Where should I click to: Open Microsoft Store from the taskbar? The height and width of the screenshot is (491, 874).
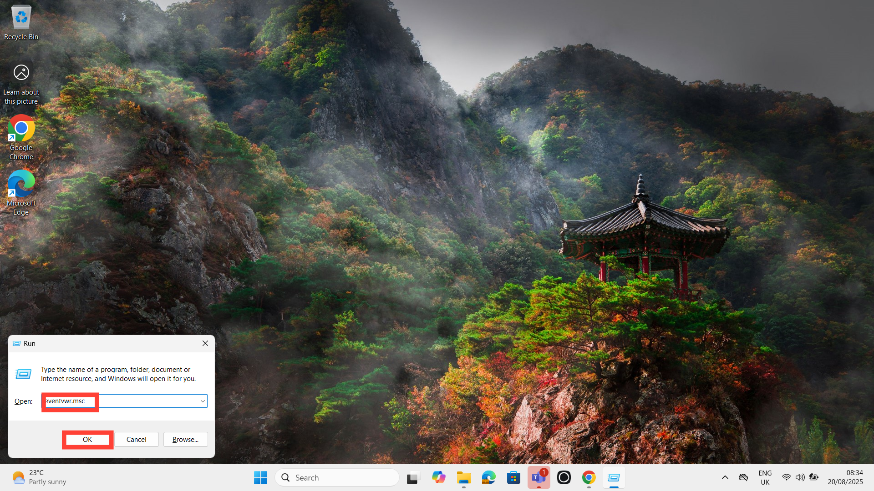point(513,477)
